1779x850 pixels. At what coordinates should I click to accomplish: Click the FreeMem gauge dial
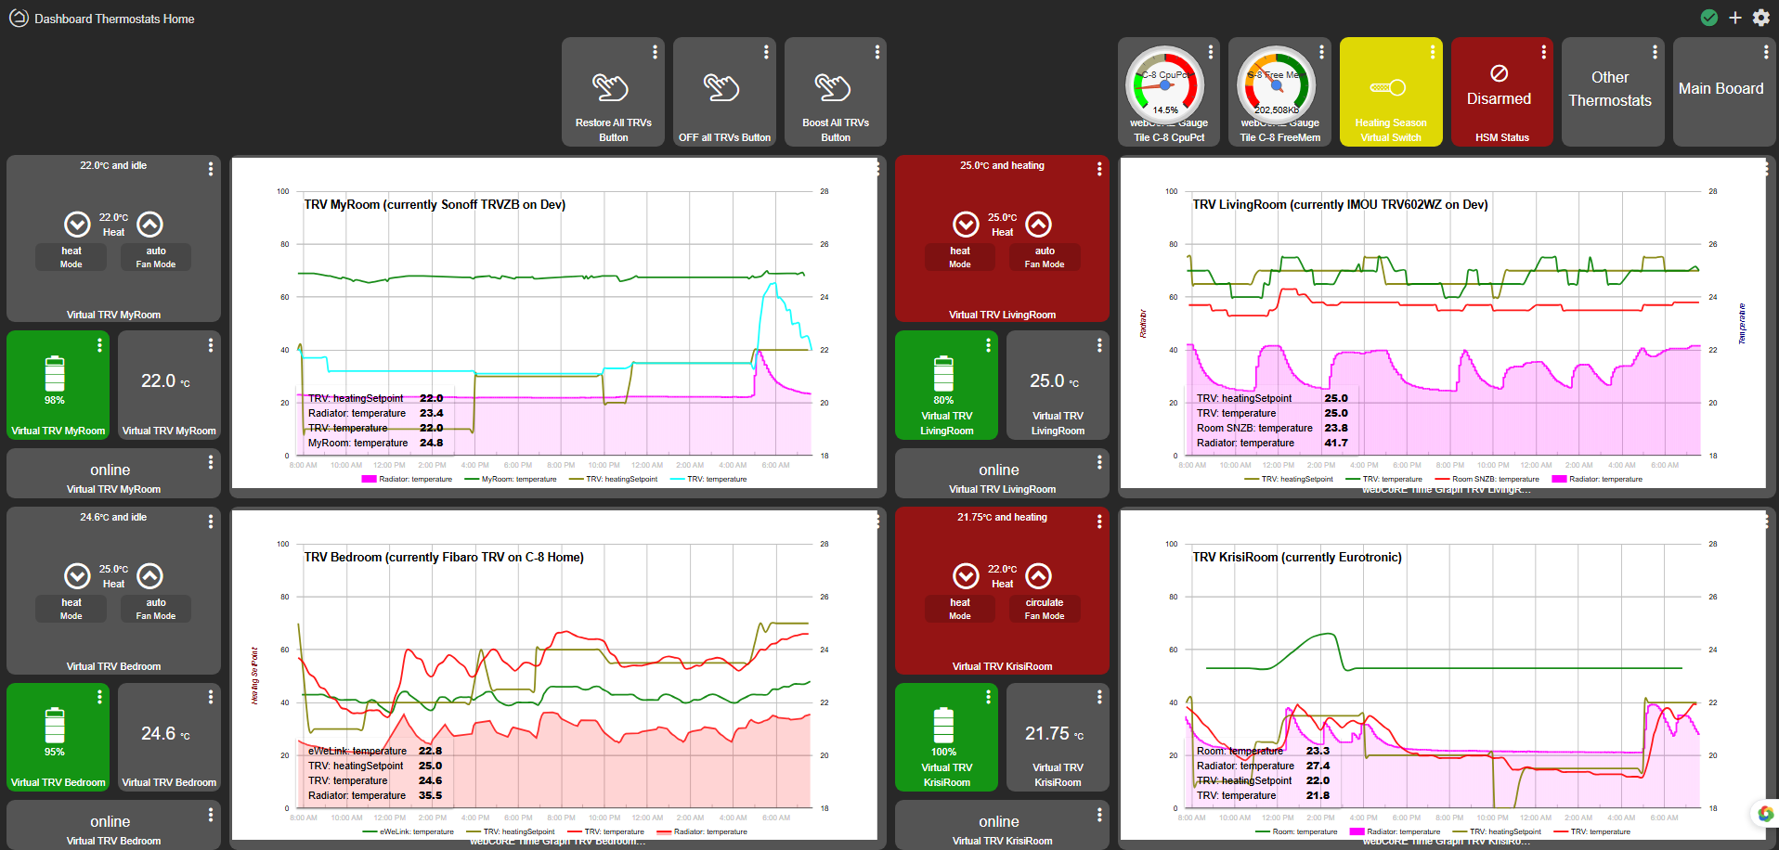[x=1276, y=84]
